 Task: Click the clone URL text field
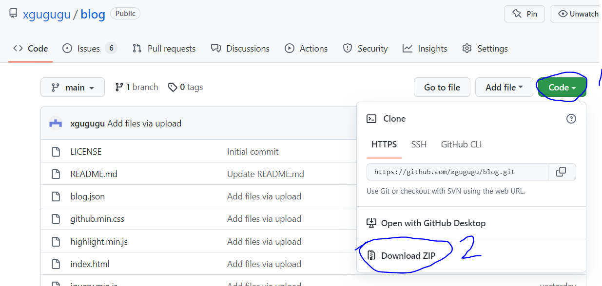pos(457,172)
